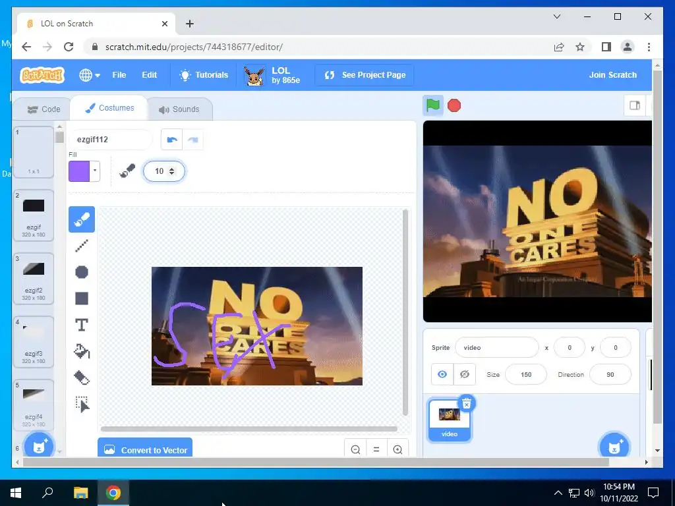Click See Project Page button
Viewport: 675px width, 506px height.
[x=365, y=75]
